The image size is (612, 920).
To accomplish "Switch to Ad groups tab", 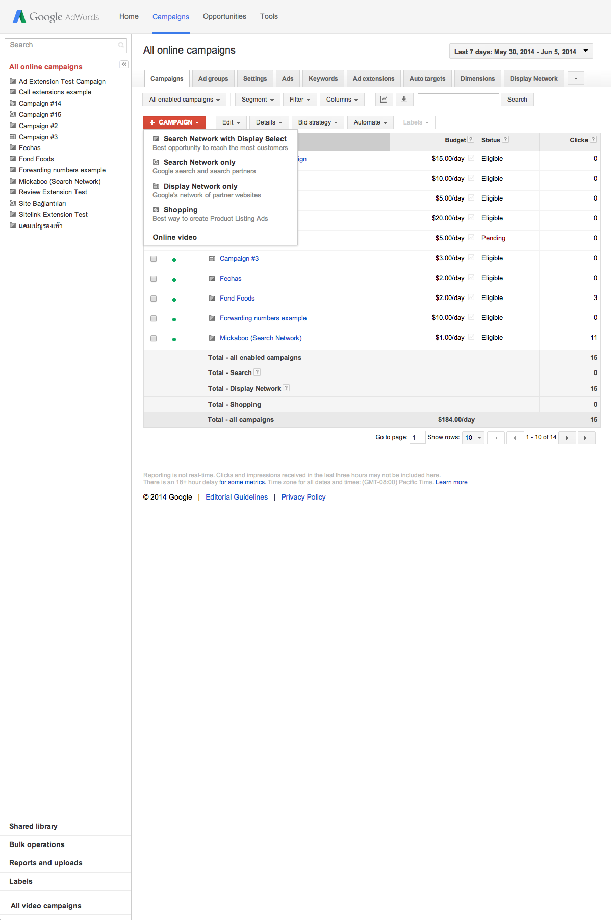I will click(x=213, y=79).
